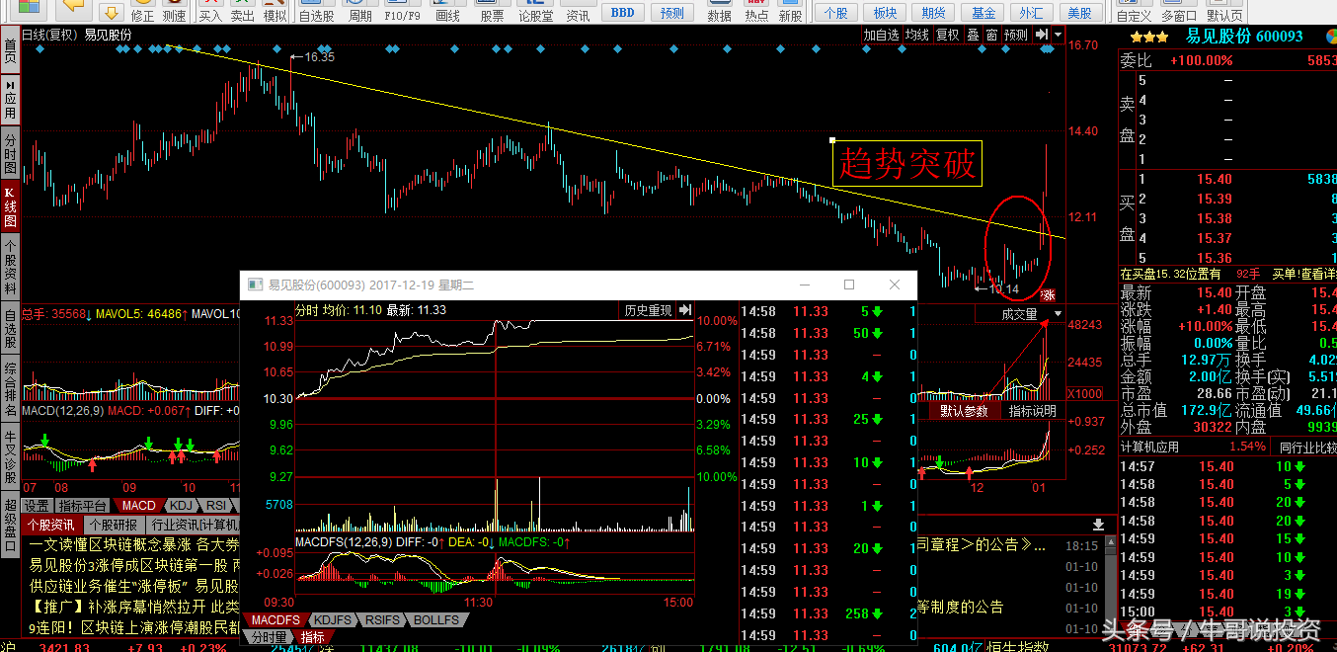Switch to RSI indicator tab
Image resolution: width=1337 pixels, height=652 pixels.
coord(218,505)
